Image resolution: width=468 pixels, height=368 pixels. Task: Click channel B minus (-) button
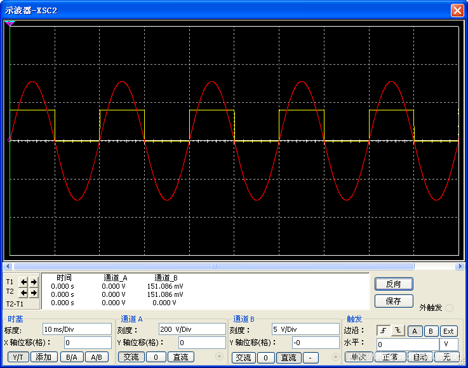click(311, 358)
